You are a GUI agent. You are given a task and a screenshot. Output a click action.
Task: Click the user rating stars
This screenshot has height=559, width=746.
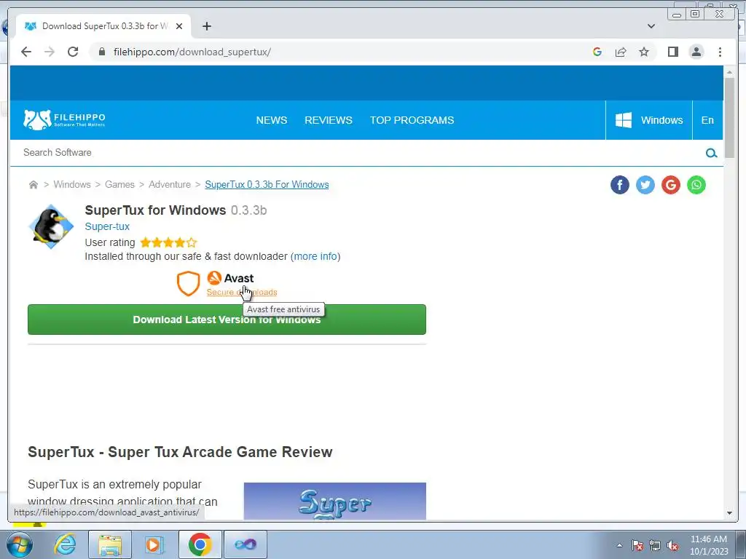(x=168, y=243)
